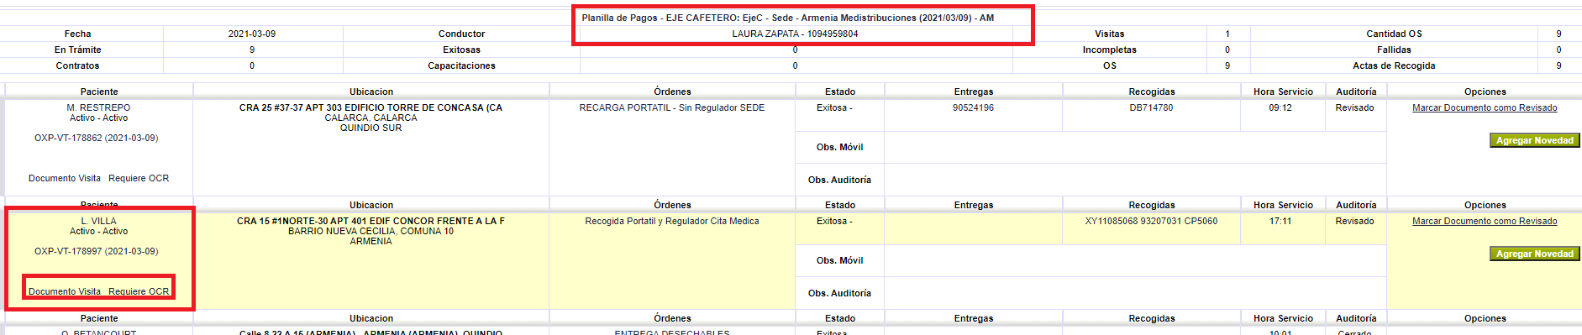Click Obs. Auditoría field for M. RESTREPO
The height and width of the screenshot is (335, 1582).
click(1135, 180)
